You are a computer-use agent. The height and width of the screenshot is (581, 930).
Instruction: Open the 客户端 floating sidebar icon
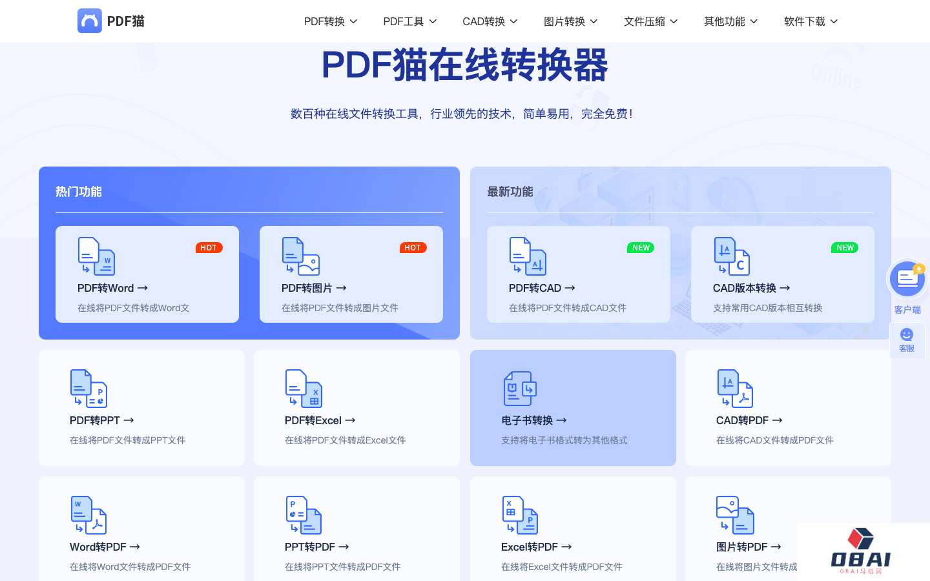click(x=907, y=279)
